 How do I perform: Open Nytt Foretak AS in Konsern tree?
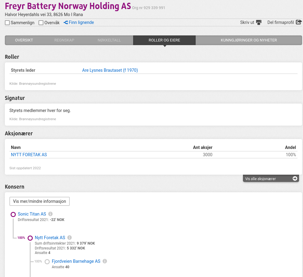tap(50, 238)
